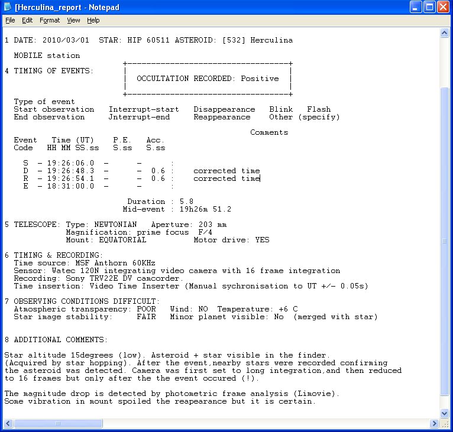Click the horizontal scrollbar right arrow
453x432 pixels.
pyautogui.click(x=433, y=424)
